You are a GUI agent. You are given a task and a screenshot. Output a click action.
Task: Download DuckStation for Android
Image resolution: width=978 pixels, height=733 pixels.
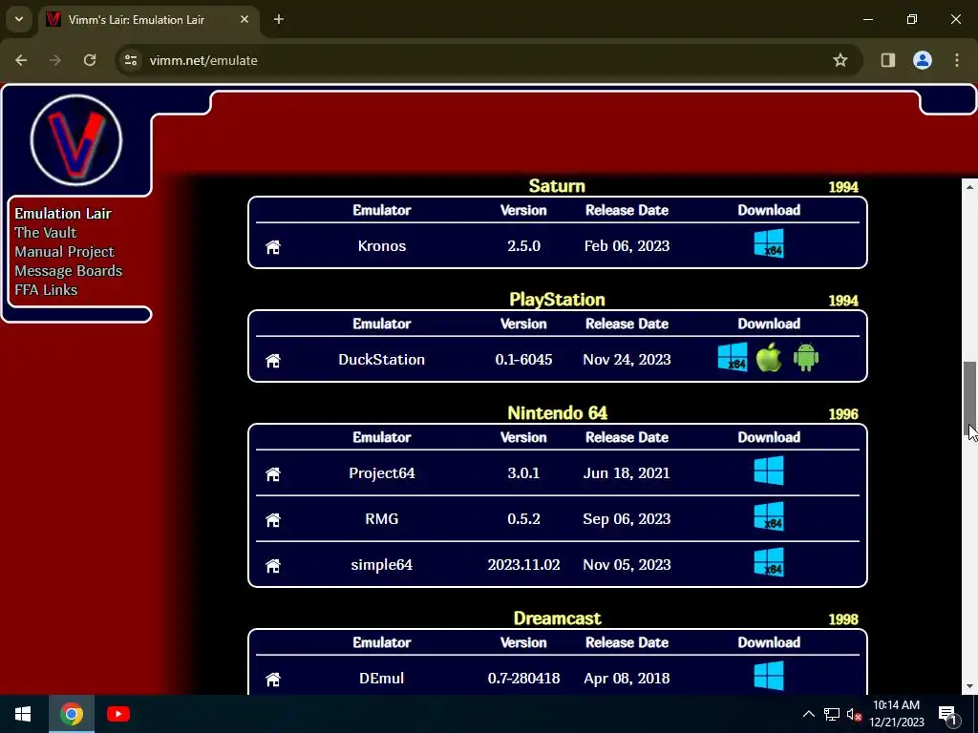point(806,357)
